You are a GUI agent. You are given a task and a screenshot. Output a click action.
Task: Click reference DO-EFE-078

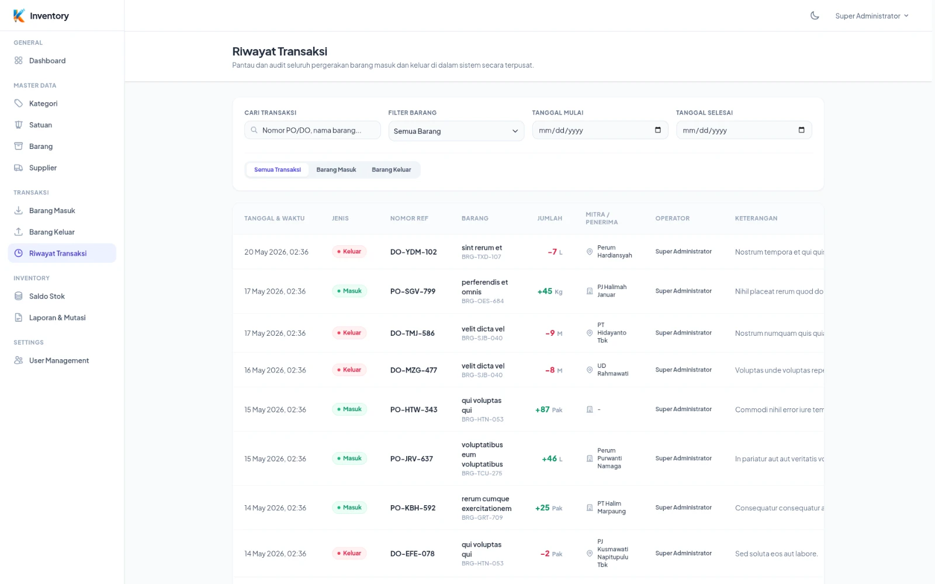pos(413,554)
